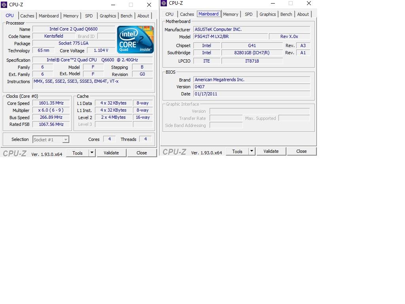Viewport: 405px width, 304px height.
Task: Open the Graphics tab in the left CPU-Z window
Action: (x=108, y=16)
